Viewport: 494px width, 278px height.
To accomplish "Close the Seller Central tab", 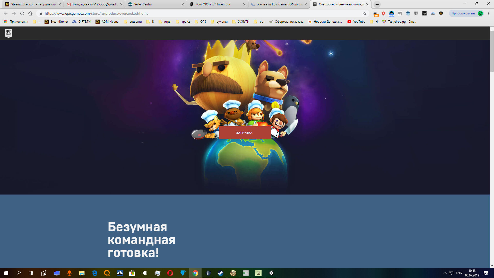I will pos(183,4).
